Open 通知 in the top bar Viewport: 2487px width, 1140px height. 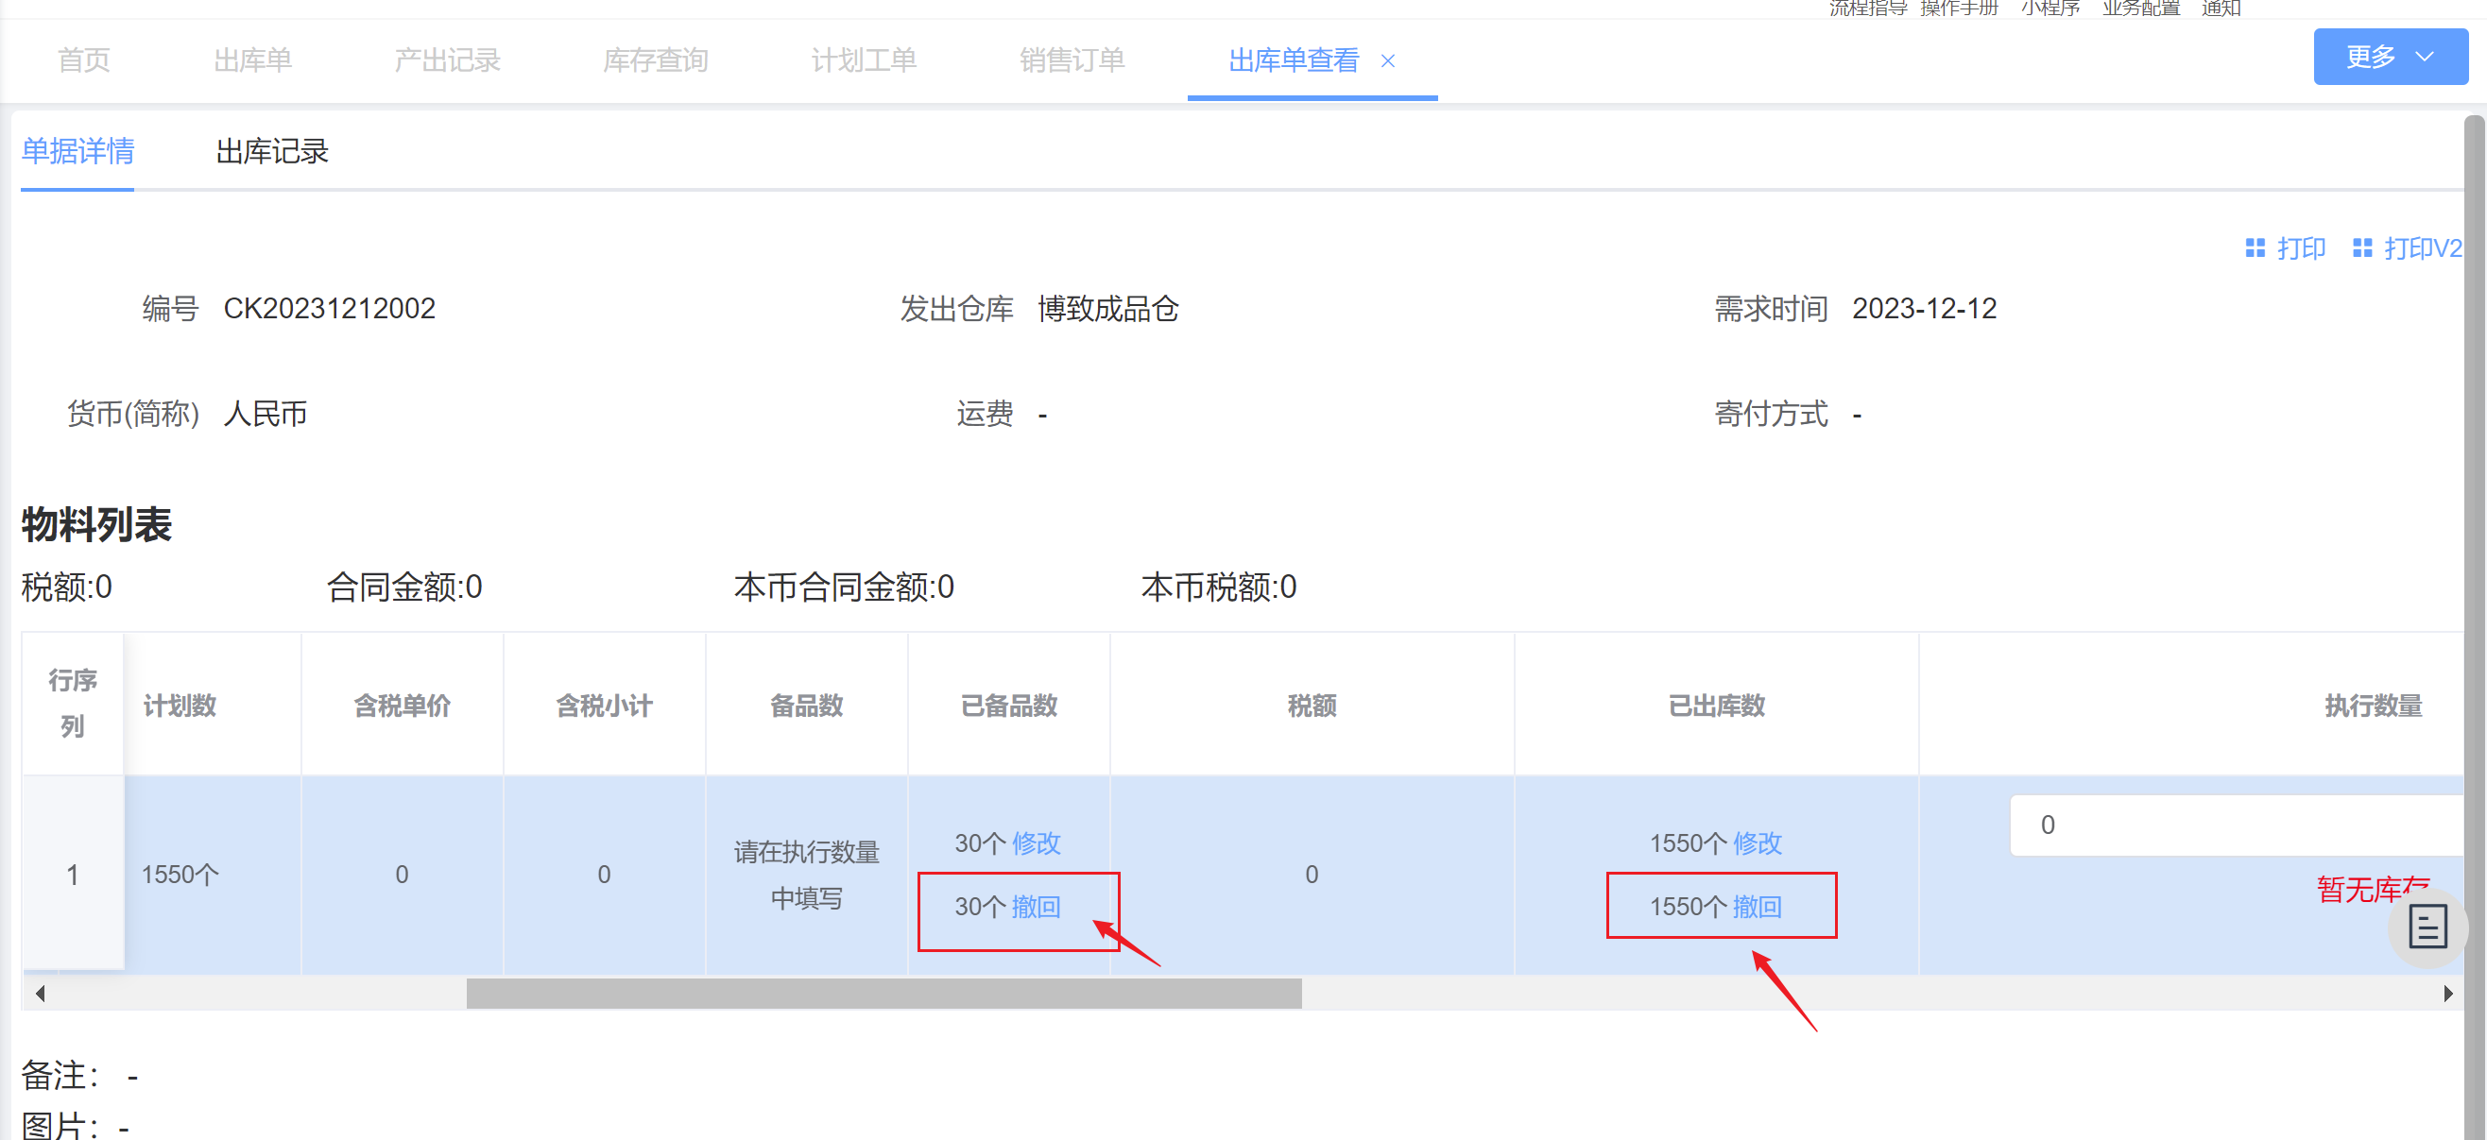(x=2221, y=8)
